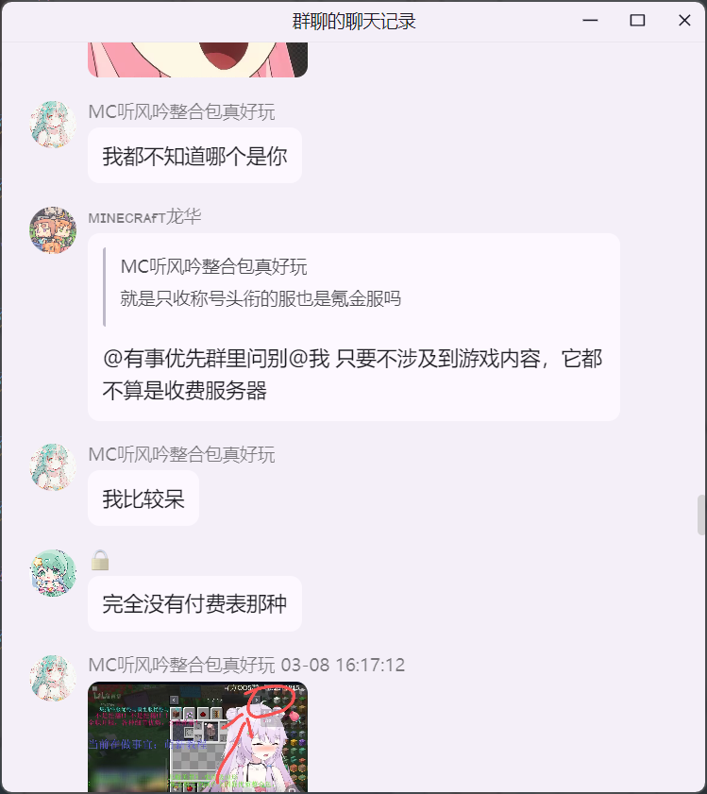Screen dimensions: 707x794
Task: Click avatar beside 我比较呆 message
Action: [x=53, y=467]
